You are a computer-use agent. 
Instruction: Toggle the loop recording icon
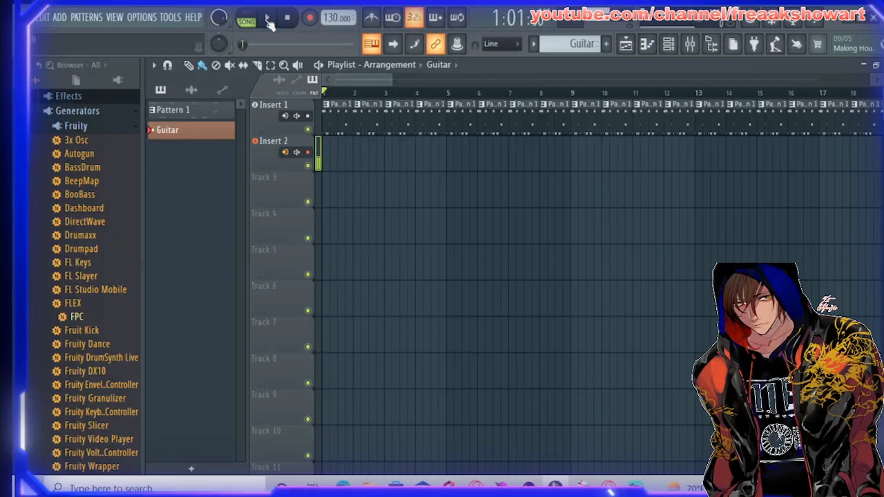pos(457,17)
